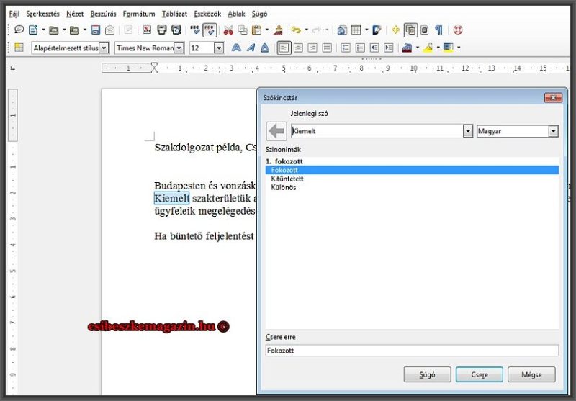Toggle Bold formatting
The height and width of the screenshot is (401, 576).
pos(236,48)
